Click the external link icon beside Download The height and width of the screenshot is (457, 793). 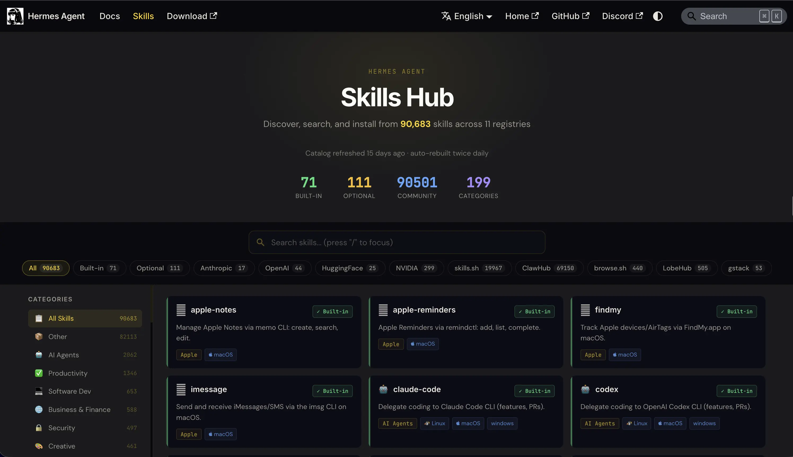[213, 16]
